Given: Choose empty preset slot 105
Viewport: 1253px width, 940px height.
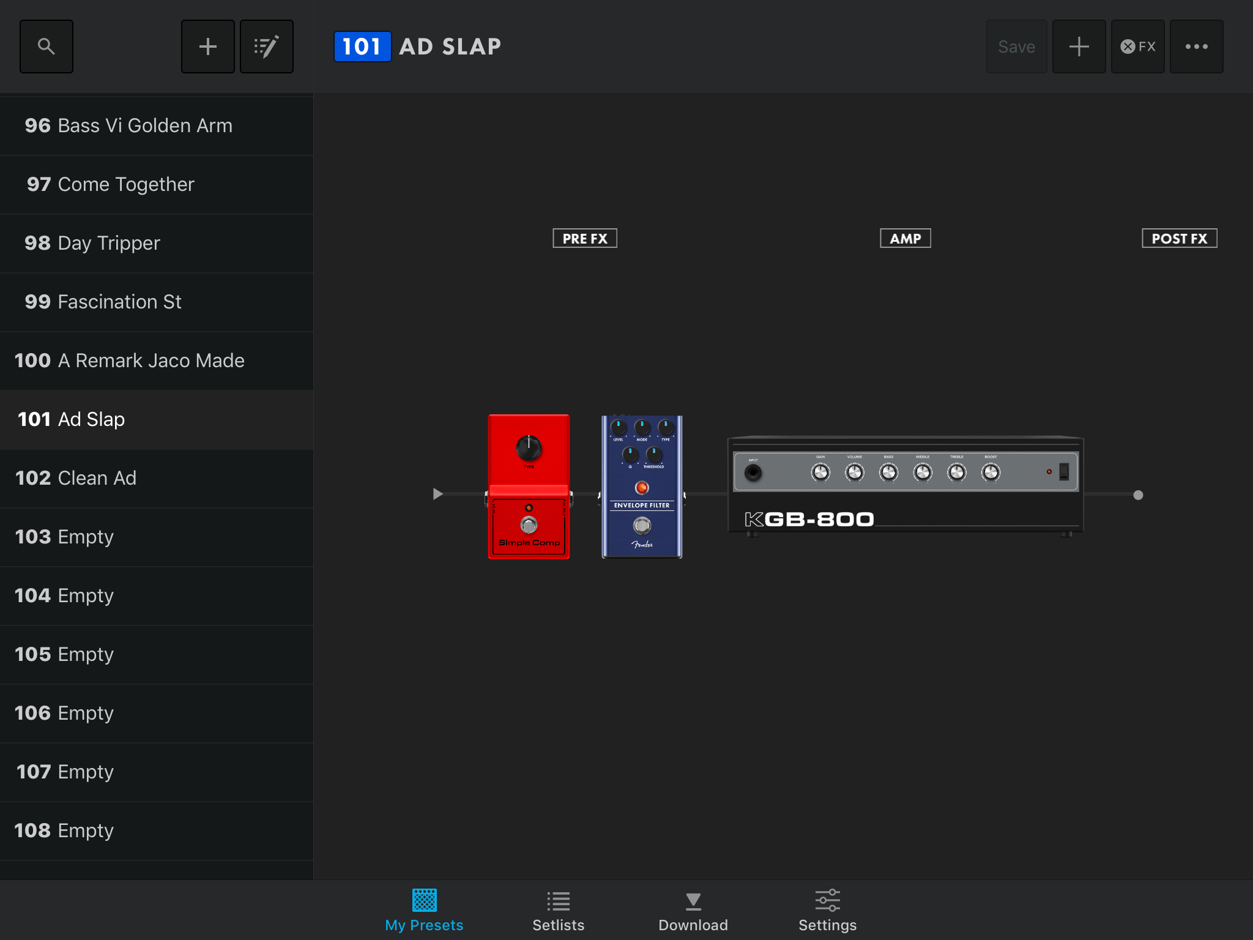Looking at the screenshot, I should pos(157,654).
